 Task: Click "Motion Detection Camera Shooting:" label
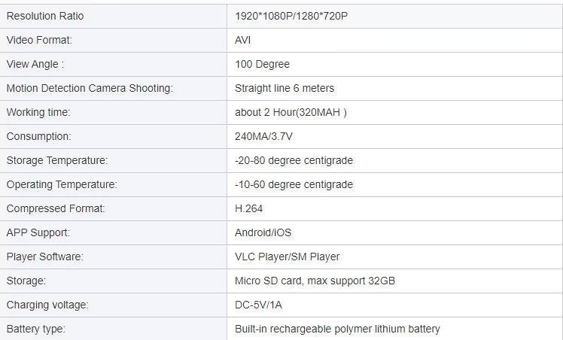[90, 88]
